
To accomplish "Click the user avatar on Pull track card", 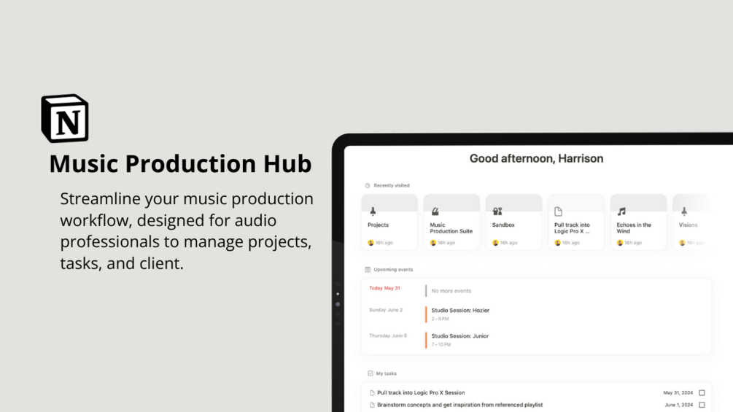I will [x=557, y=243].
